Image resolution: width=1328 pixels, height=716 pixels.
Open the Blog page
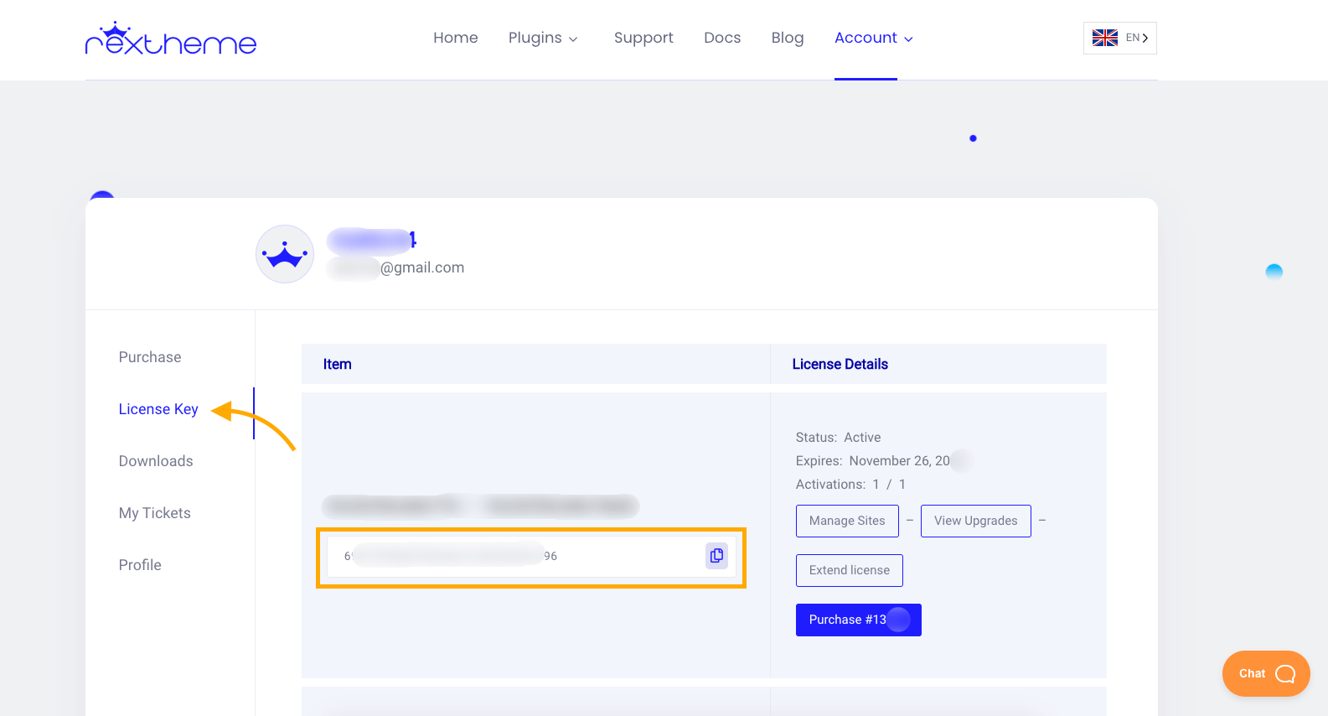788,38
